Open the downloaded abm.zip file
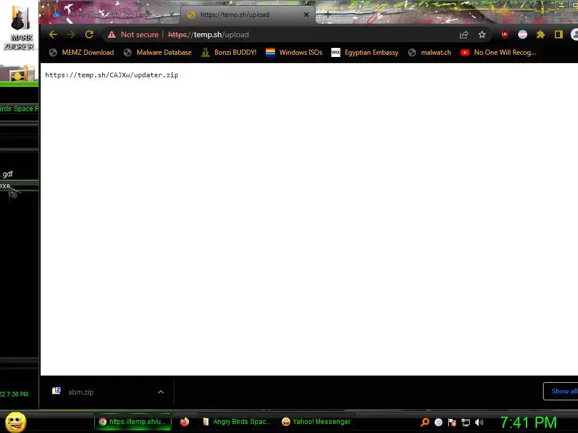578x433 pixels. click(x=81, y=392)
